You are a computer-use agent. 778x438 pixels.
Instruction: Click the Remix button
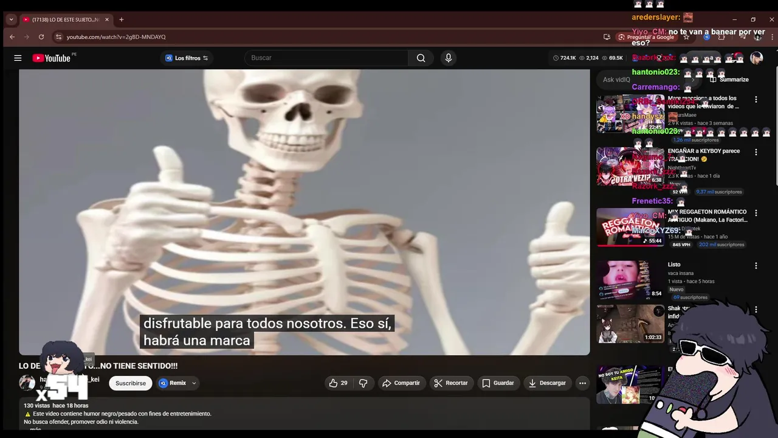point(173,383)
